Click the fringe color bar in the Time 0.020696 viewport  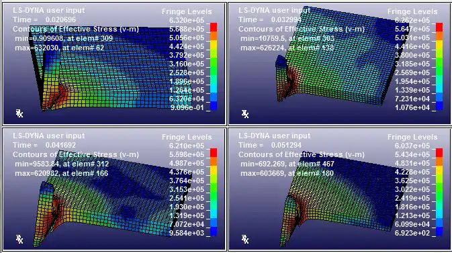214,66
